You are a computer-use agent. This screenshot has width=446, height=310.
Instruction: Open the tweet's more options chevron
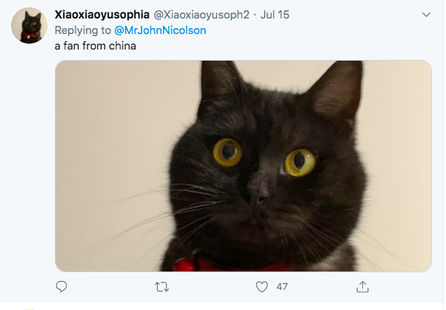[426, 15]
